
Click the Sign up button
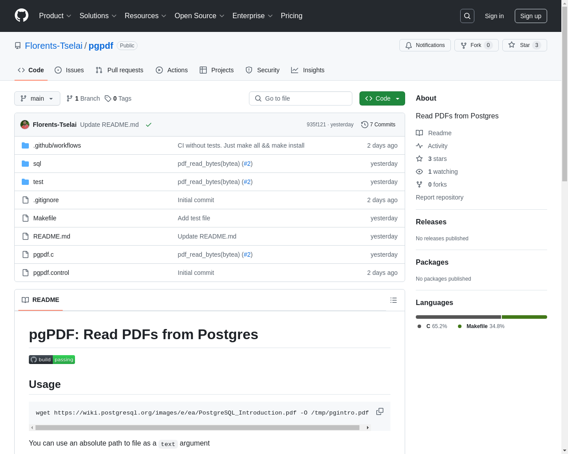coord(531,16)
